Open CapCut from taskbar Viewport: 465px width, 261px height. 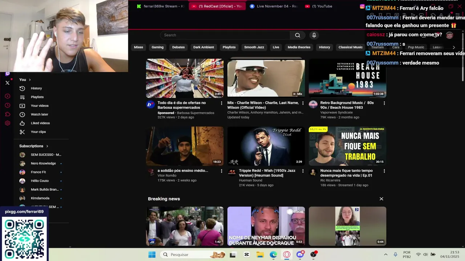click(247, 255)
